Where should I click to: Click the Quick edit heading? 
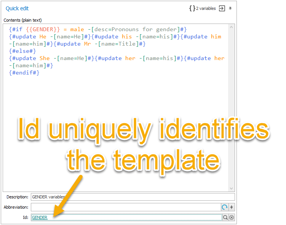pos(17,8)
